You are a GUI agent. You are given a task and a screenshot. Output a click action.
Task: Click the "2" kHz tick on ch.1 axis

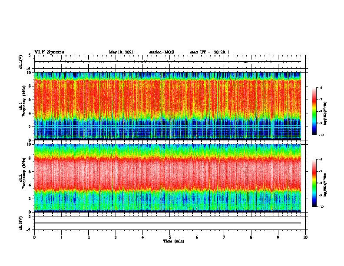coord(30,126)
